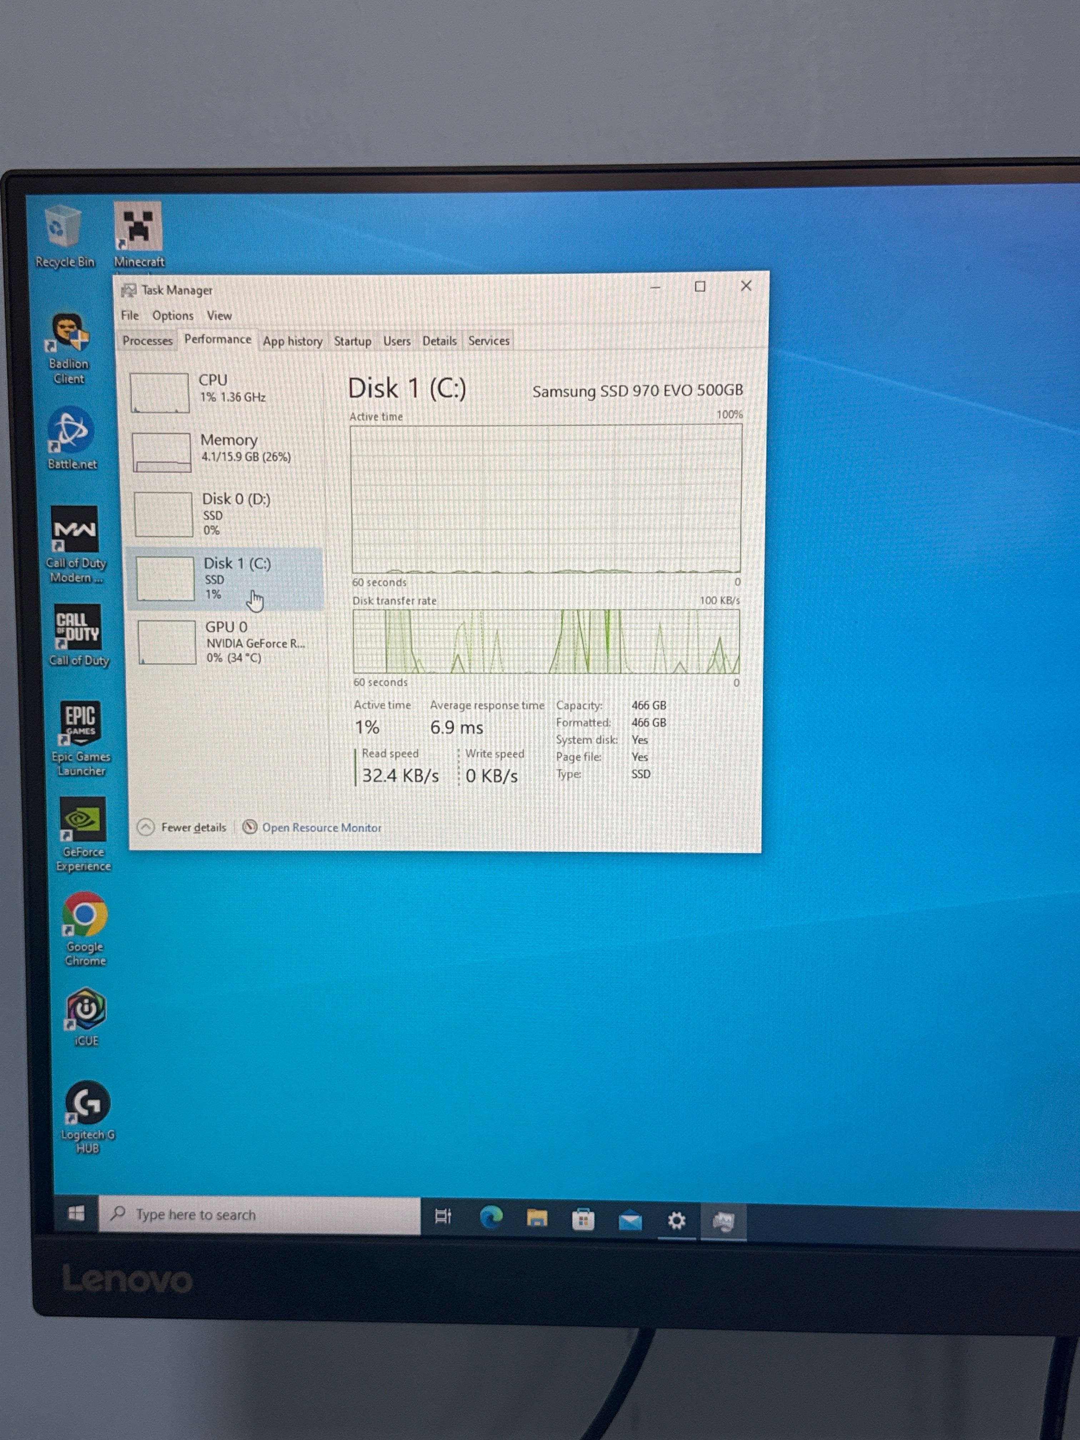Open the File menu in Task Manager

pos(130,315)
